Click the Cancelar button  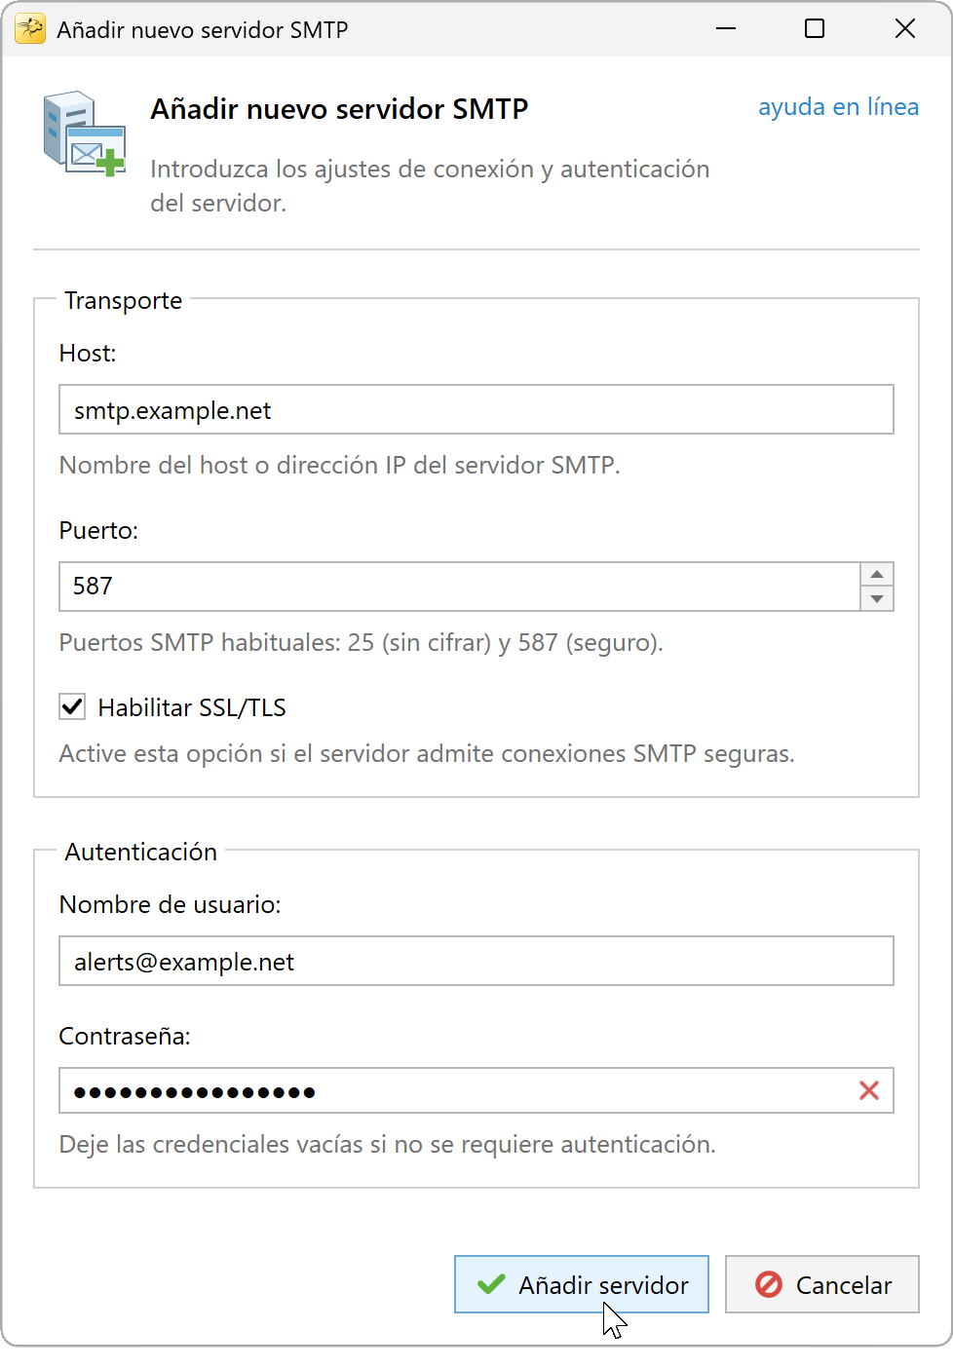coord(822,1284)
